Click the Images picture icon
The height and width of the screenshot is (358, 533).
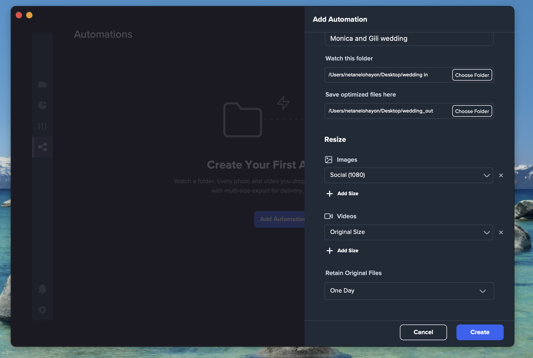tap(329, 160)
